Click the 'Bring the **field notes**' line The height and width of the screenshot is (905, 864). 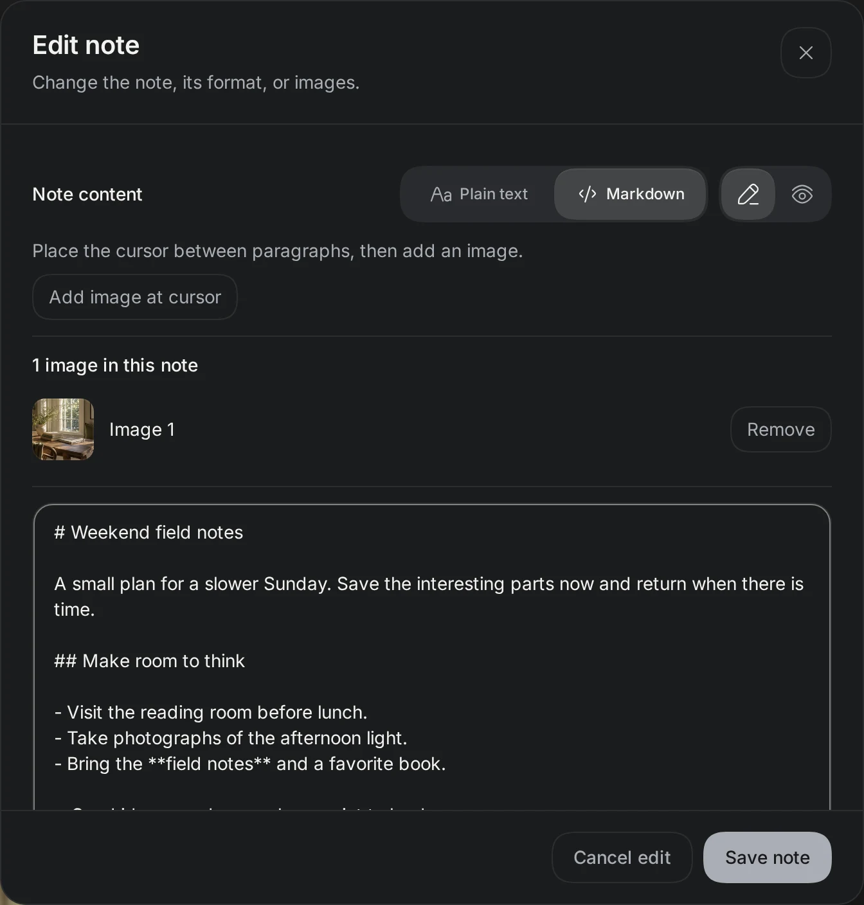pyautogui.click(x=250, y=764)
